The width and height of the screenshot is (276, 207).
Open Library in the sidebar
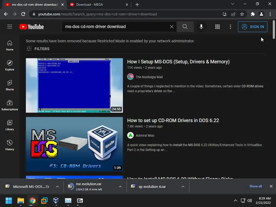10,125
